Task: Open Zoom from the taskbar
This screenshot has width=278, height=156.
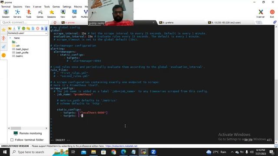Action: [153, 152]
